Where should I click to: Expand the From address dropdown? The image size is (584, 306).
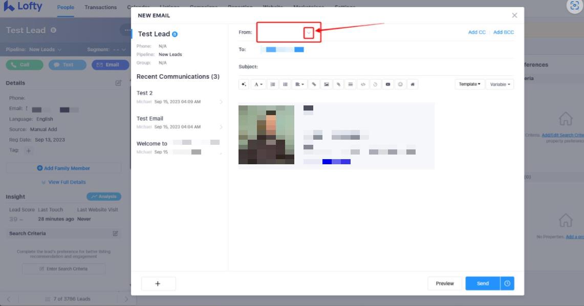click(x=309, y=32)
